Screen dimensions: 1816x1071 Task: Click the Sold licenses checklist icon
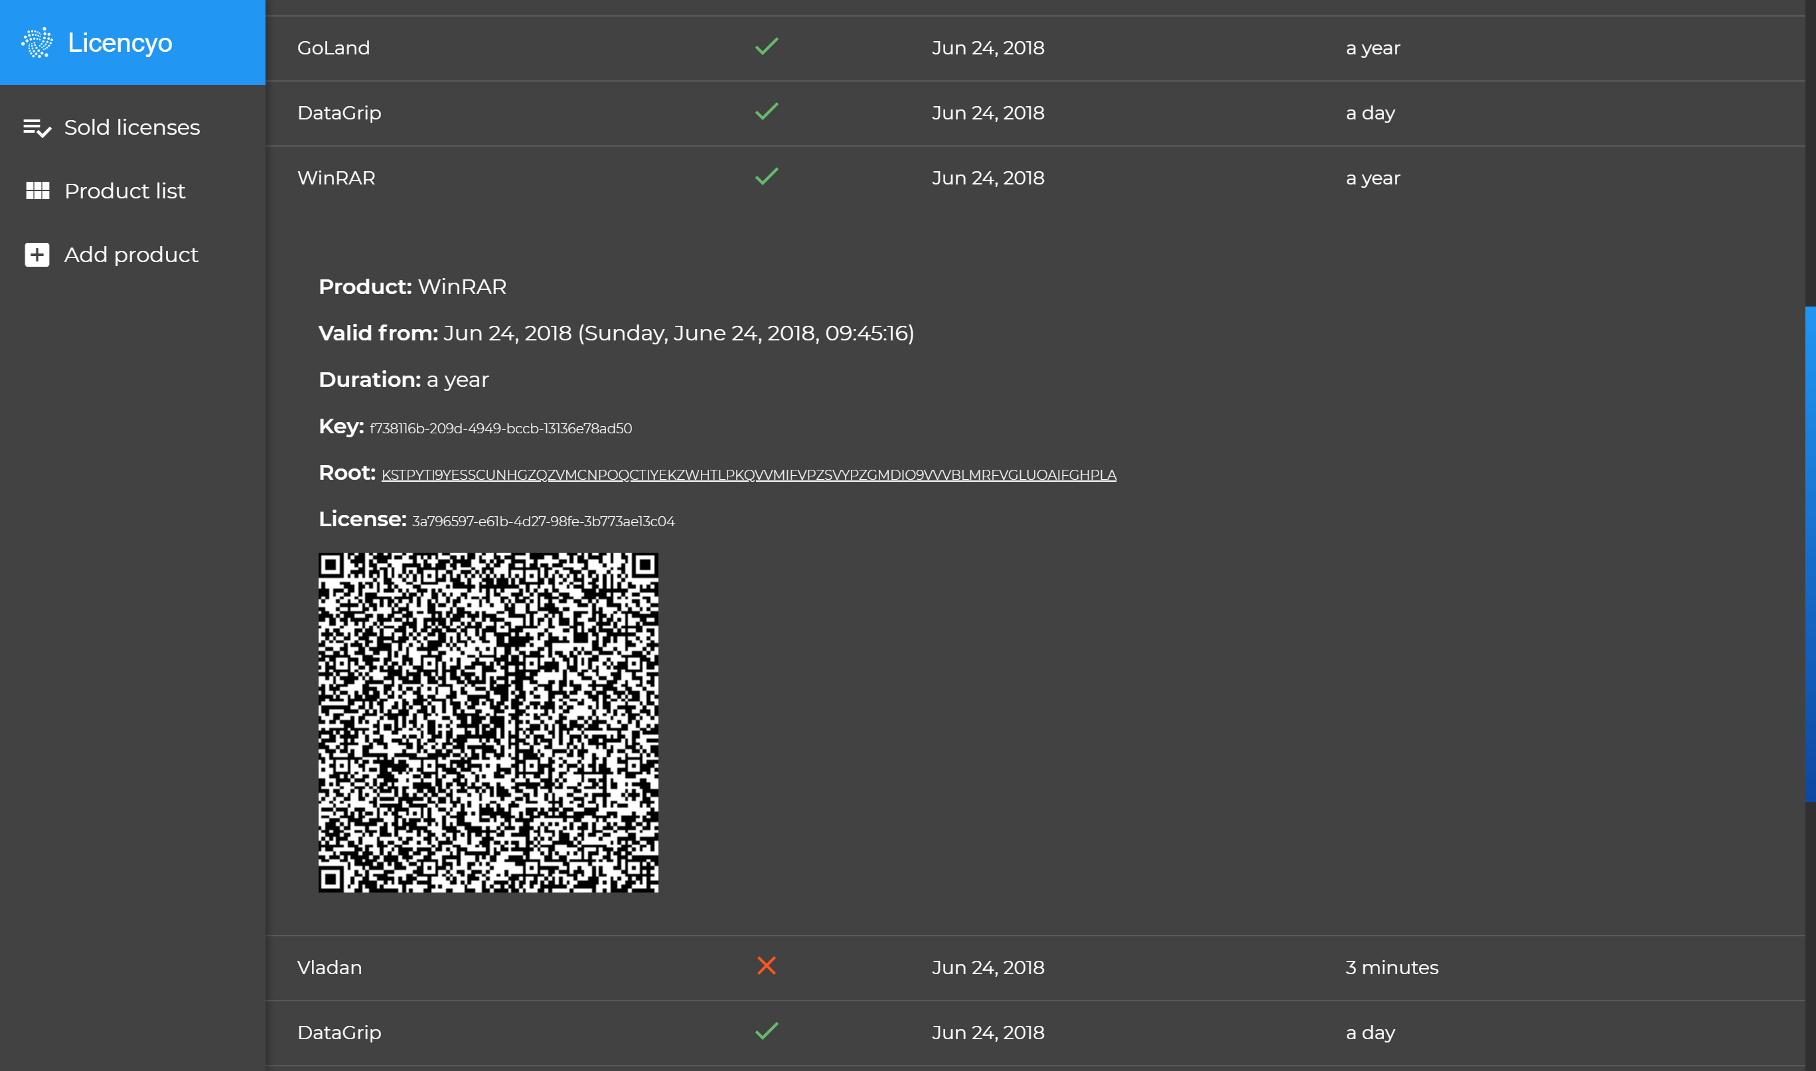[37, 128]
